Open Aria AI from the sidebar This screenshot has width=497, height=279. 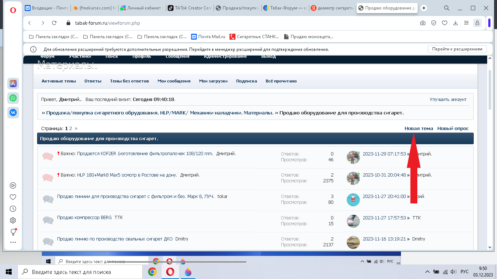point(13,84)
